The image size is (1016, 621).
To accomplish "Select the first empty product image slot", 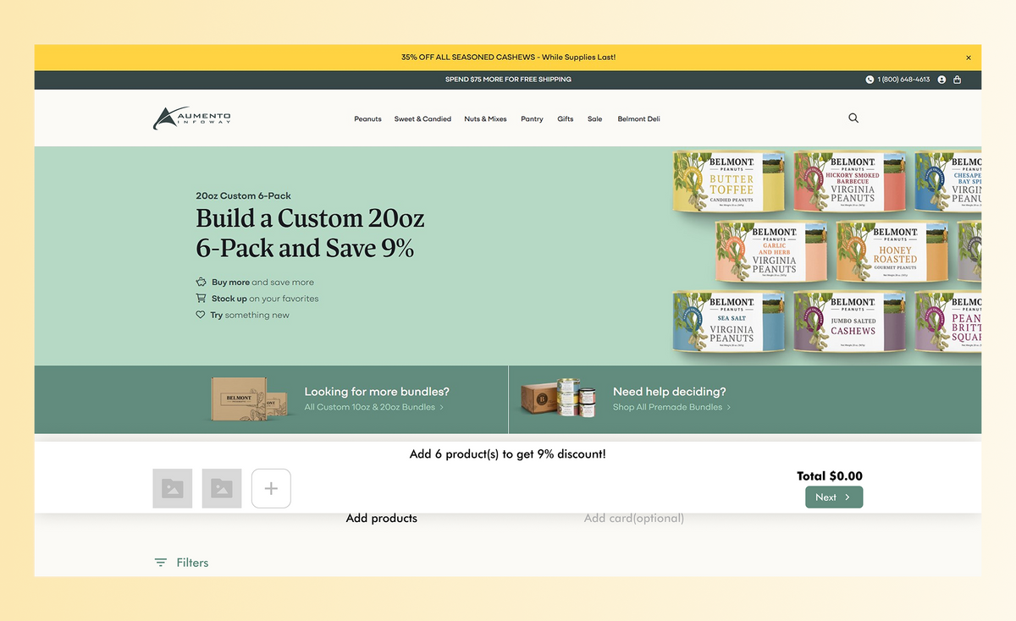I will pos(173,488).
